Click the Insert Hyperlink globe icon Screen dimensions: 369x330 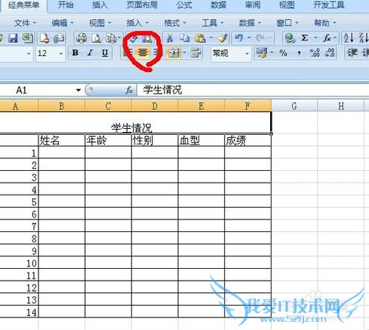[x=290, y=38]
